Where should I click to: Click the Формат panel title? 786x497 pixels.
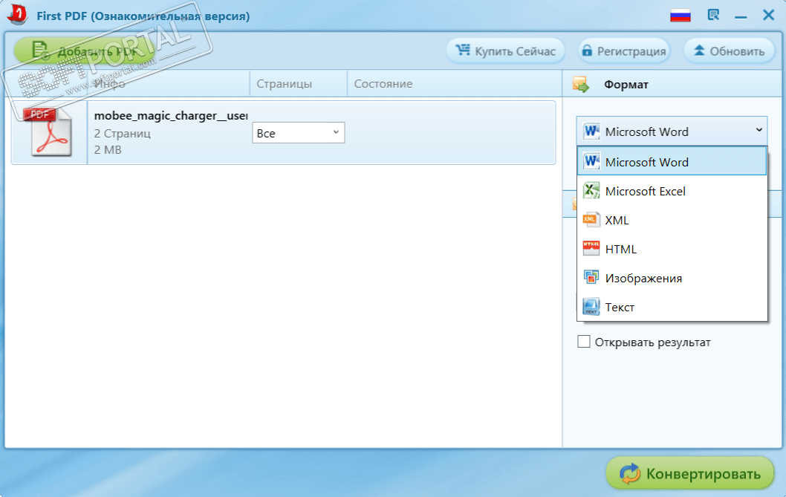coord(626,84)
